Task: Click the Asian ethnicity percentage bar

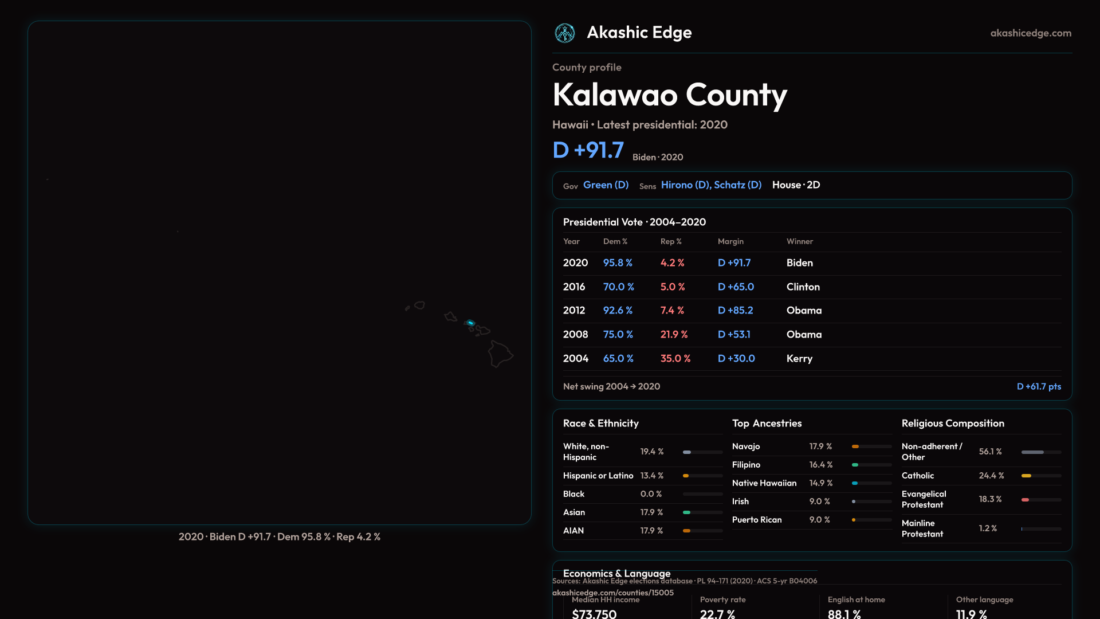Action: [702, 512]
